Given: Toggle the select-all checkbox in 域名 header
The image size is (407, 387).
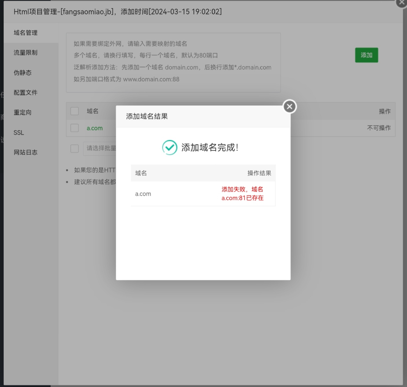Looking at the screenshot, I should click(x=74, y=111).
